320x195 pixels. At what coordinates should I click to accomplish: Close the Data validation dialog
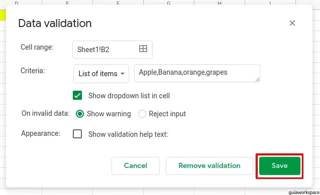click(x=292, y=23)
